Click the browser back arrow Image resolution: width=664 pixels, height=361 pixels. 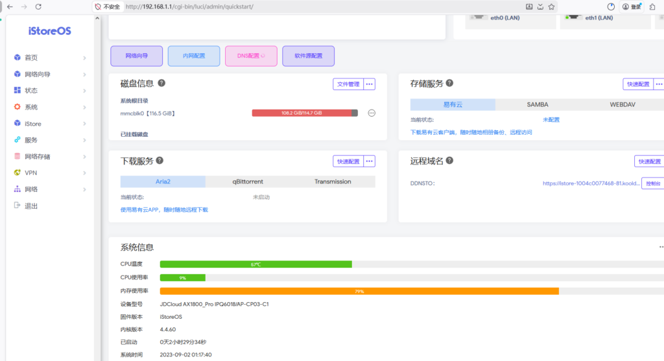point(10,6)
